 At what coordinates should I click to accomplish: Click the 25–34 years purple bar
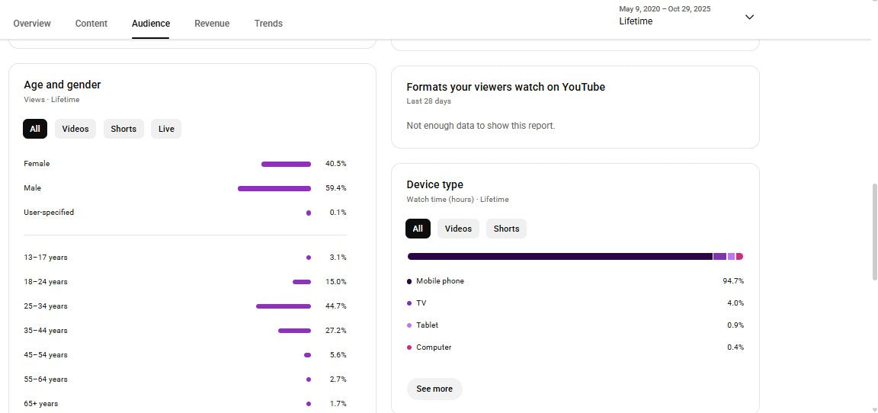pos(284,306)
